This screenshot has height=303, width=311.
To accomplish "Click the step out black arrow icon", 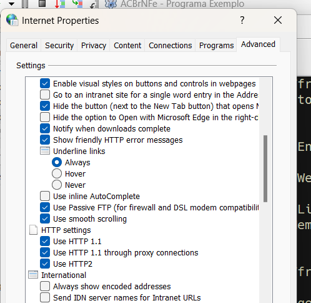I will [x=94, y=4].
